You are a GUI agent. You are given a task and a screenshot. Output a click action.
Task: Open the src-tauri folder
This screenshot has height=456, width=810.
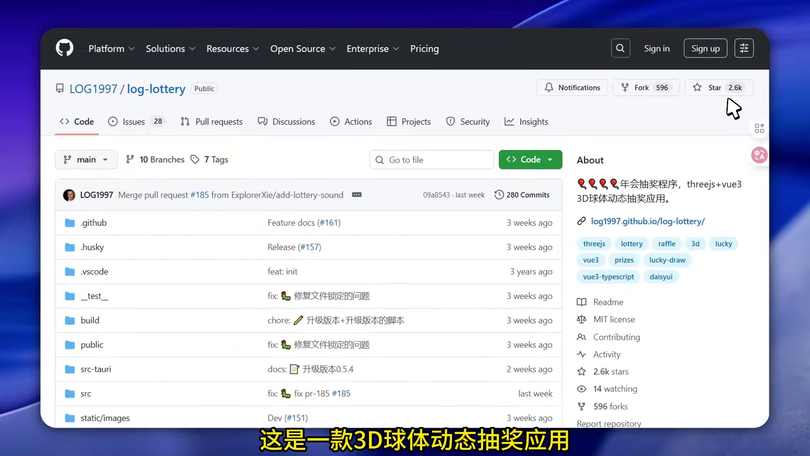(96, 369)
